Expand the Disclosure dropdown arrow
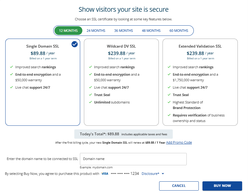This screenshot has width=248, height=194. pos(163,174)
